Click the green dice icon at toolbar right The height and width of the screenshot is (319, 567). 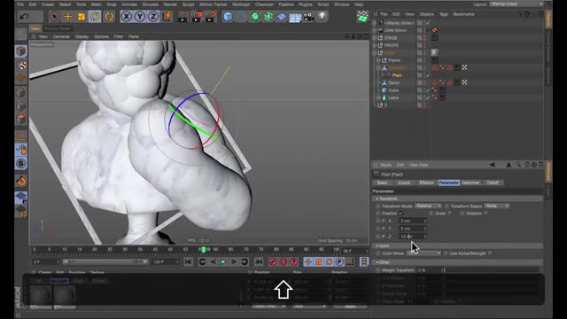tap(362, 17)
